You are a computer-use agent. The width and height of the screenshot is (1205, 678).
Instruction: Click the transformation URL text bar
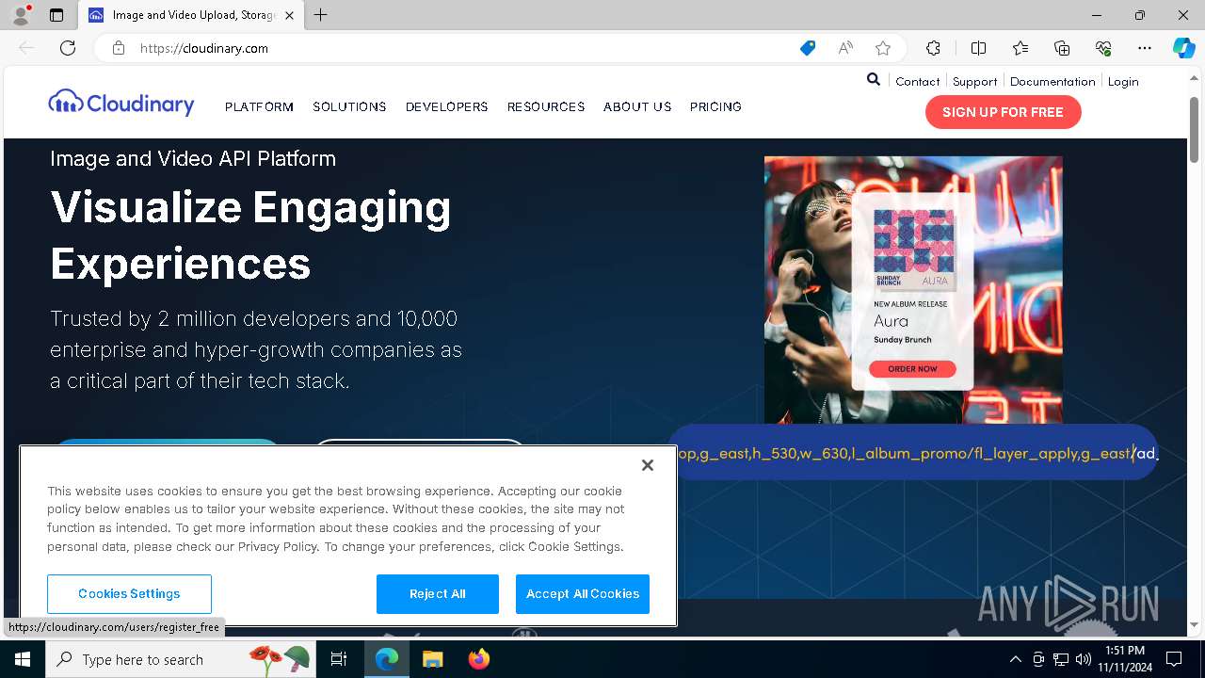coord(912,453)
